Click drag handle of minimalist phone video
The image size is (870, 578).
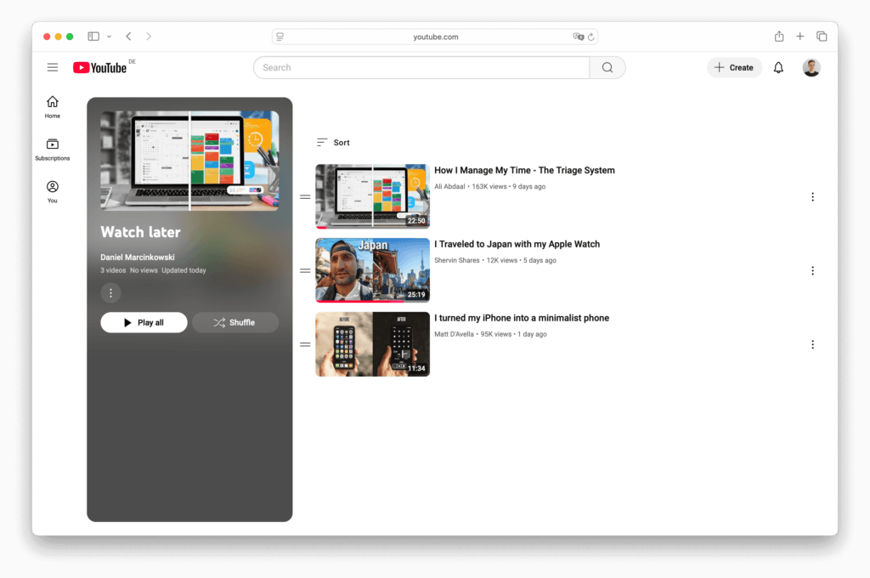point(305,344)
